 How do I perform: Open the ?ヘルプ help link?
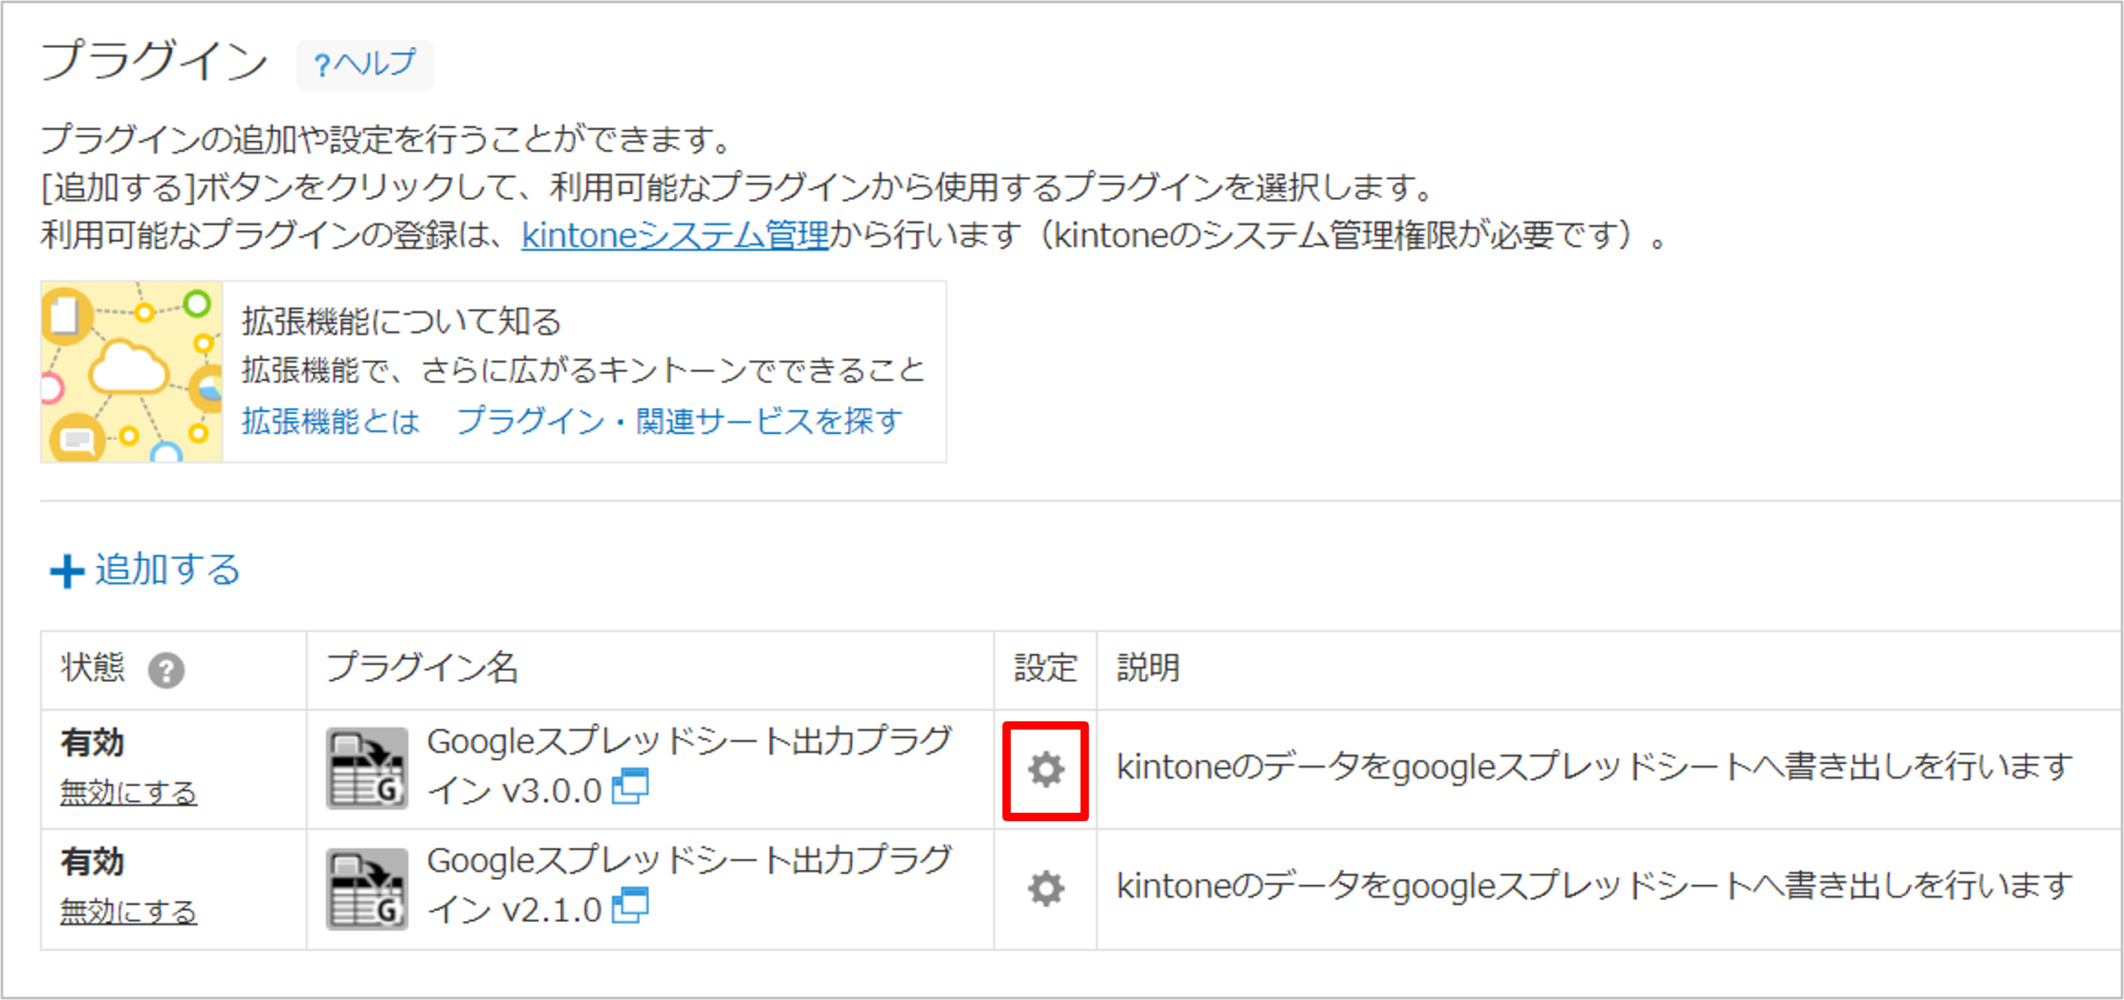point(365,64)
